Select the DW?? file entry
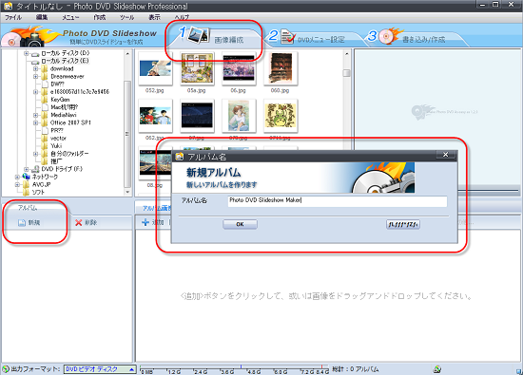 [57, 84]
